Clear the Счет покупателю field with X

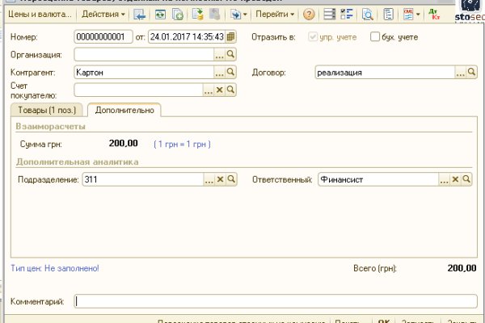click(219, 90)
